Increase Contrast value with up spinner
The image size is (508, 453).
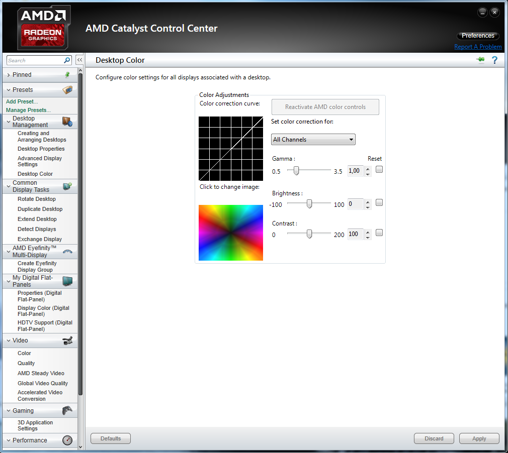368,232
